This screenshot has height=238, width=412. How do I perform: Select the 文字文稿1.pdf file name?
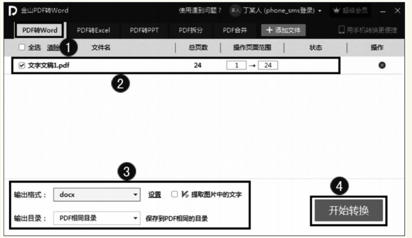point(49,65)
